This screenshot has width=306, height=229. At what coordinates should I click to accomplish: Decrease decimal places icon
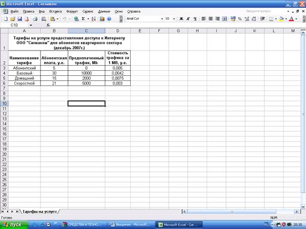tap(254, 19)
